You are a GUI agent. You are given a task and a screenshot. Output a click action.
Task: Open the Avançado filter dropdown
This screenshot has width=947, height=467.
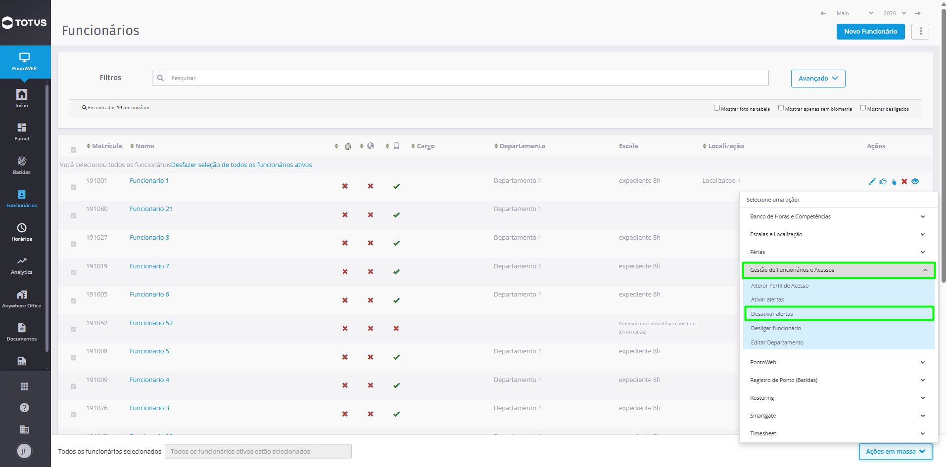click(818, 78)
